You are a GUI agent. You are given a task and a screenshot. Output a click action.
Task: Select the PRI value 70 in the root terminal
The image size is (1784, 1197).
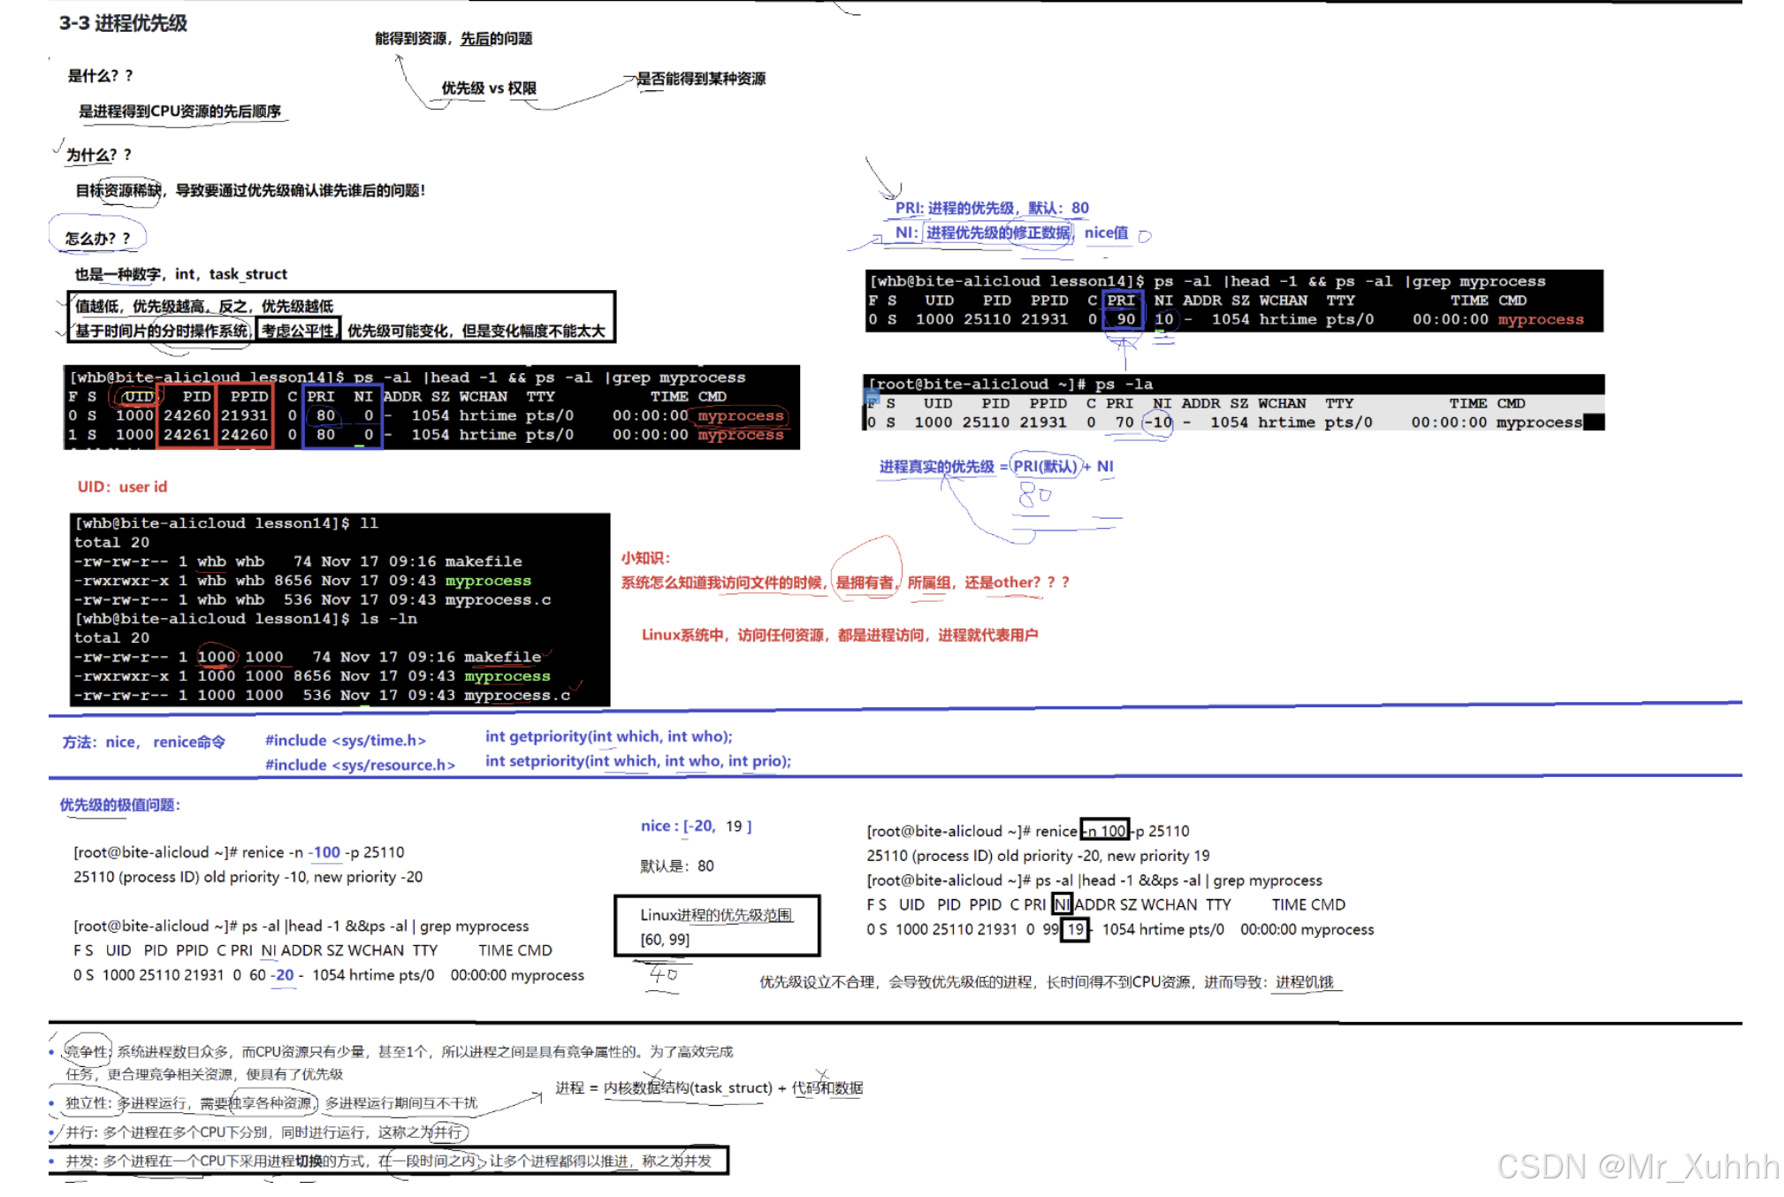(x=1124, y=423)
